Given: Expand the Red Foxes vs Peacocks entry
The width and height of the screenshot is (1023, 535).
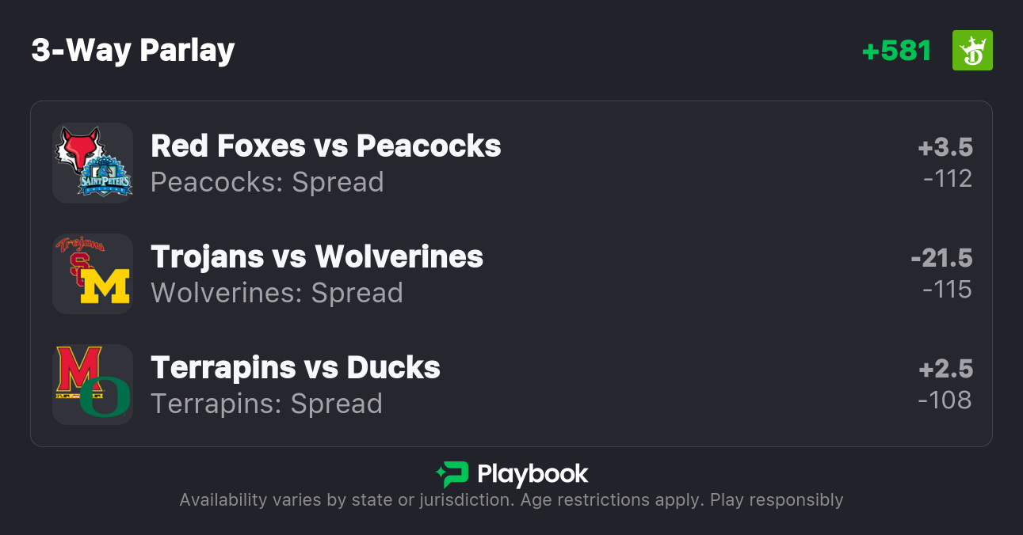Looking at the screenshot, I should (511, 163).
